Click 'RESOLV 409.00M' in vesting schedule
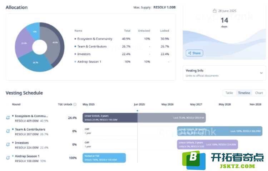 (x=26, y=121)
